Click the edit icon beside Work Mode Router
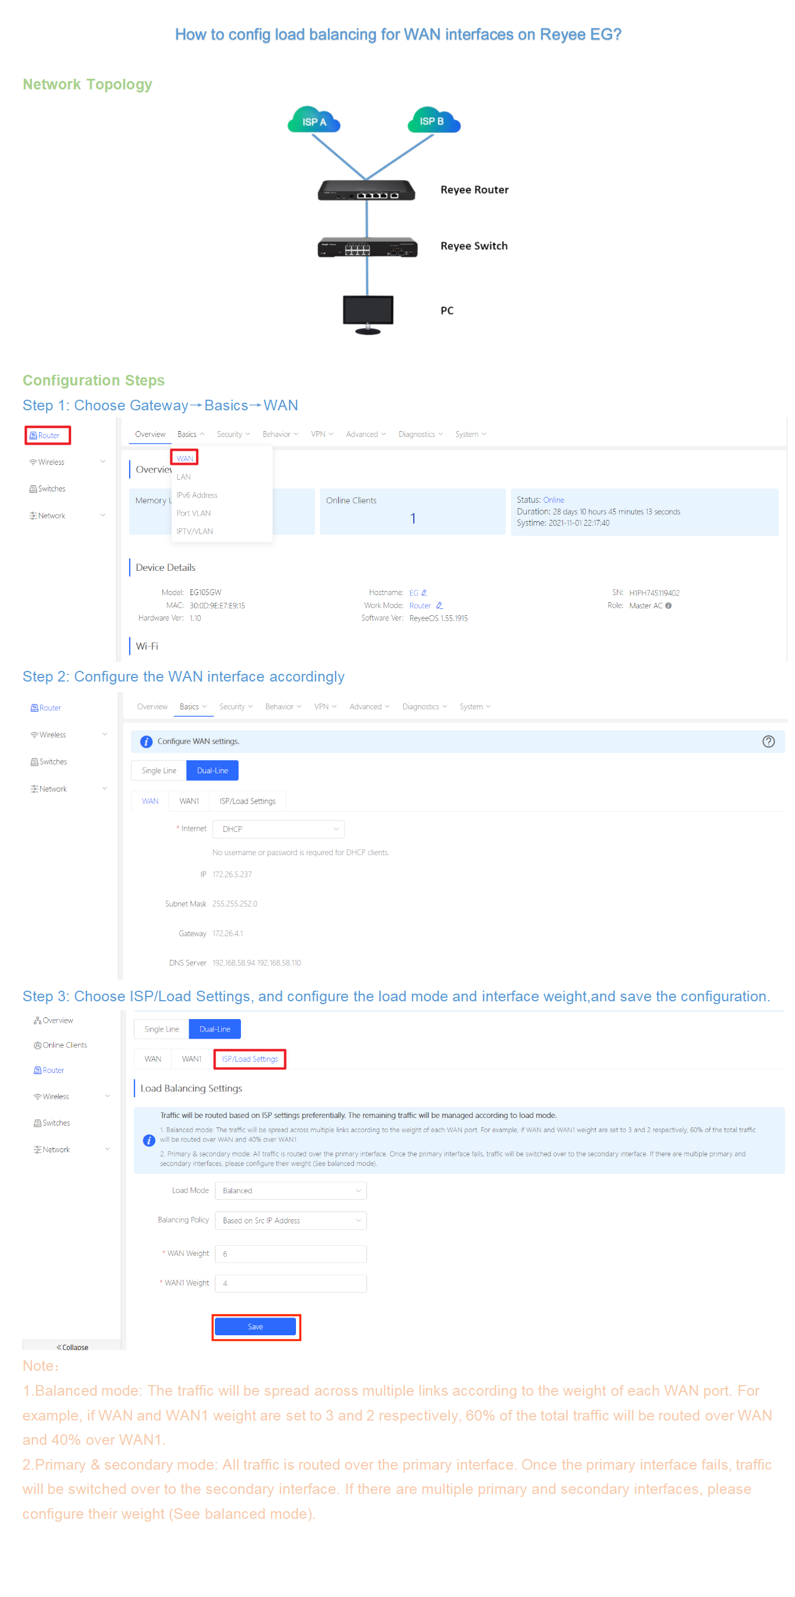 tap(439, 606)
